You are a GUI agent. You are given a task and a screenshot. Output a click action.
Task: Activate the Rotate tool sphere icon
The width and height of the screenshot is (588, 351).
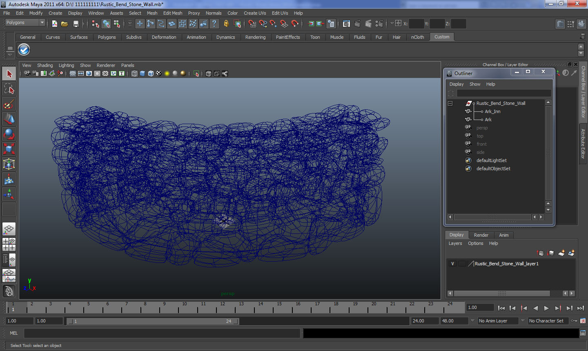[x=9, y=134]
